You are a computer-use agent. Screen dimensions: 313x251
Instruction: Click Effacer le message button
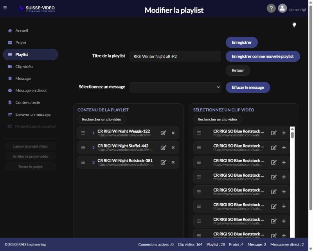pyautogui.click(x=248, y=88)
